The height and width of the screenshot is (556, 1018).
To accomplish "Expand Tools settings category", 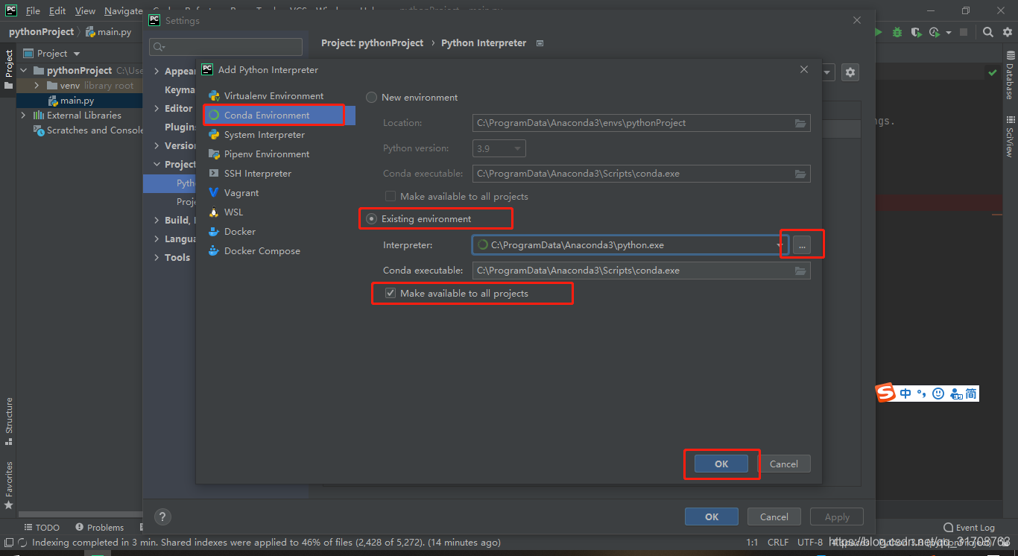I will pyautogui.click(x=157, y=258).
